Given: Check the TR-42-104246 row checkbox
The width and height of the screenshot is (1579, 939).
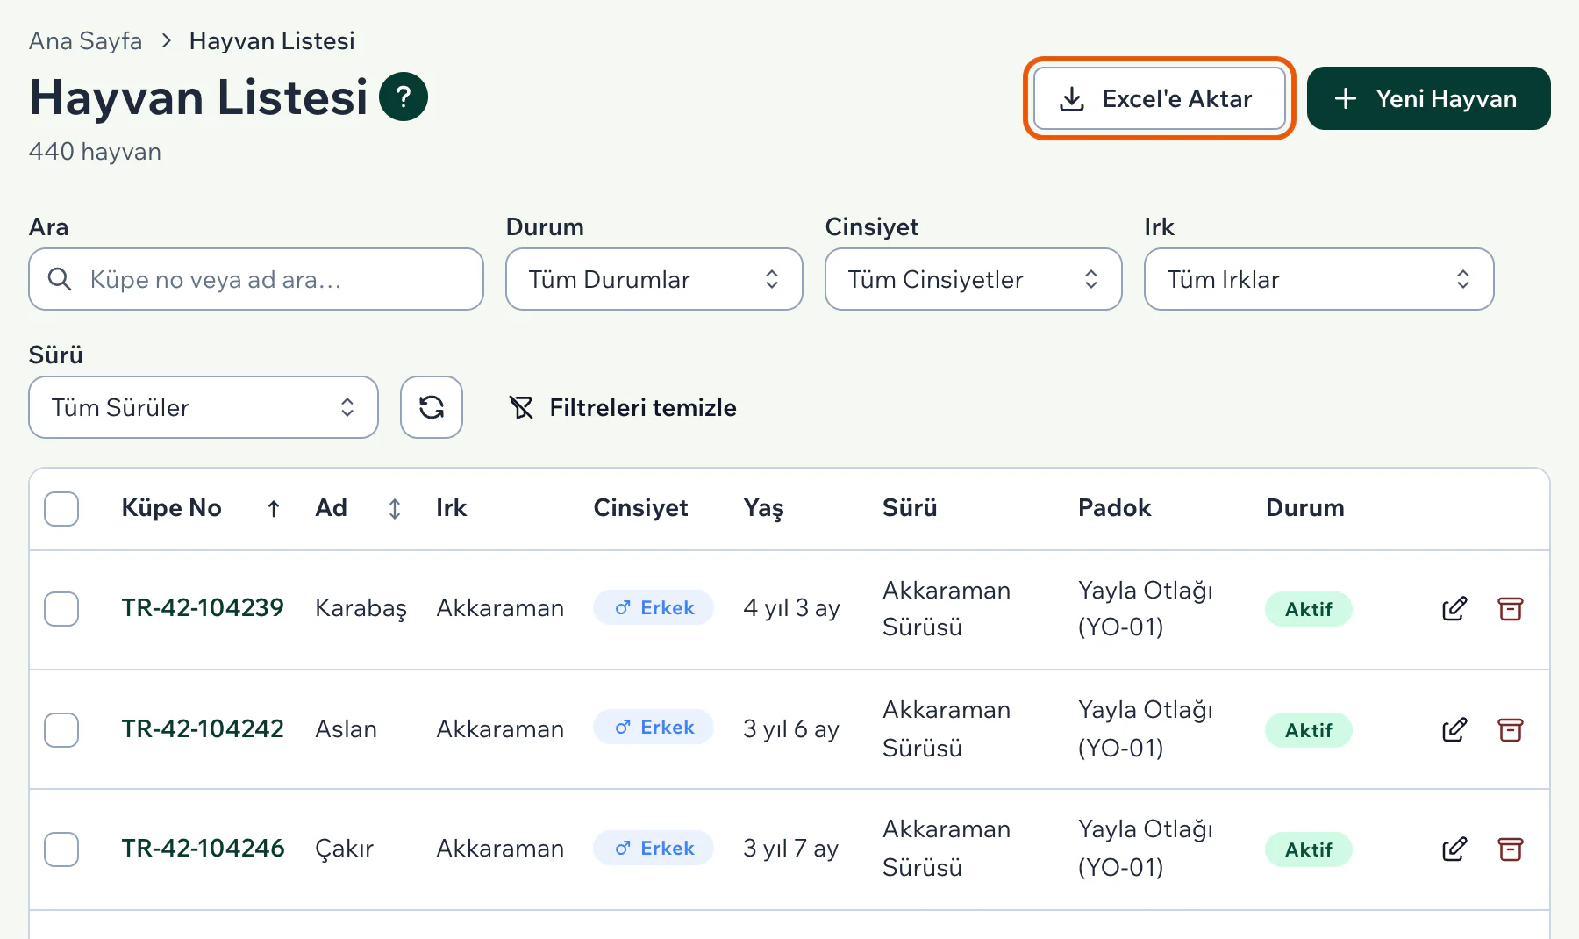Looking at the screenshot, I should (x=61, y=849).
